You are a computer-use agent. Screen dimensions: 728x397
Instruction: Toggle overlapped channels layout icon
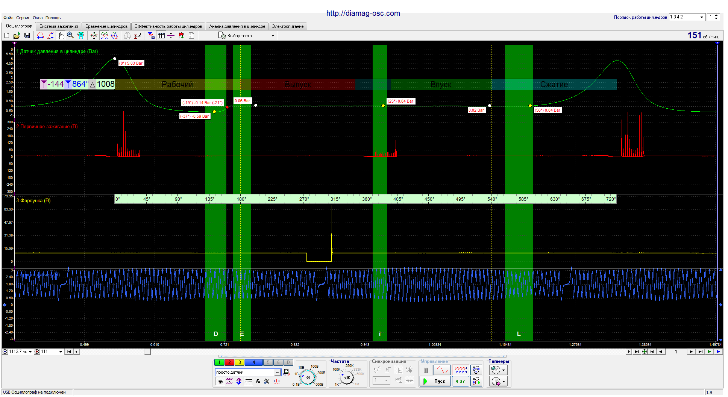coord(114,35)
